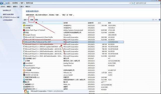The image size is (161, 94).
Task: Open the 查看(V) menu
Action: pos(15,7)
